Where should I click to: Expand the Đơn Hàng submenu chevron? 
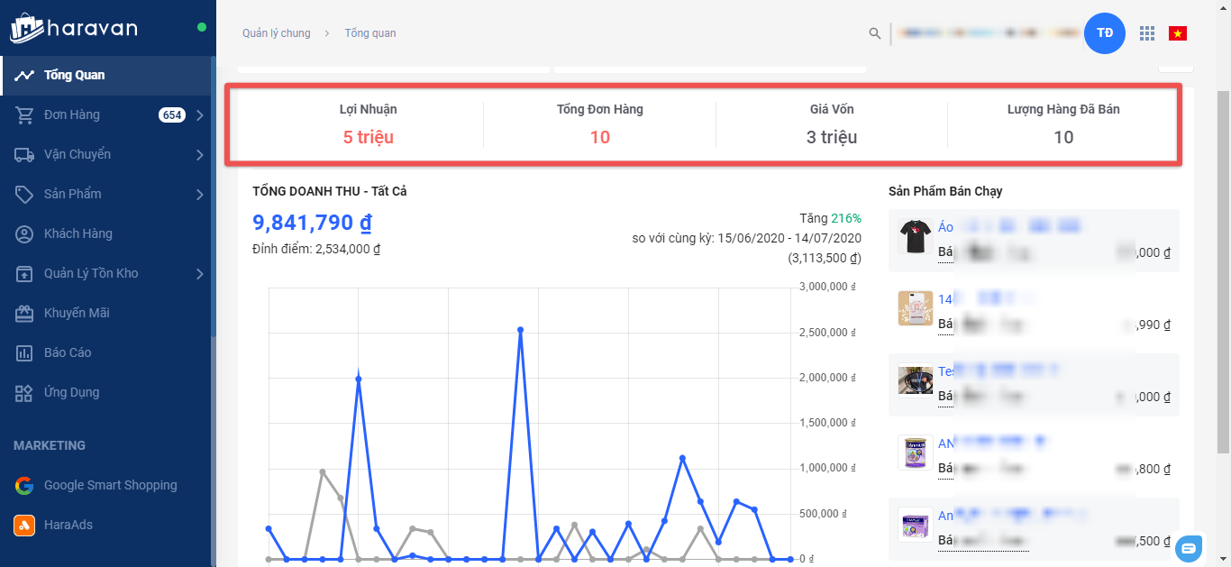coord(200,115)
